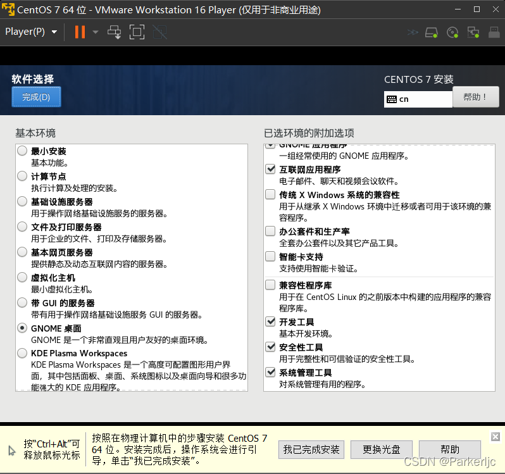Maximize the VMware Player window
The width and height of the screenshot is (505, 474).
tap(477, 9)
